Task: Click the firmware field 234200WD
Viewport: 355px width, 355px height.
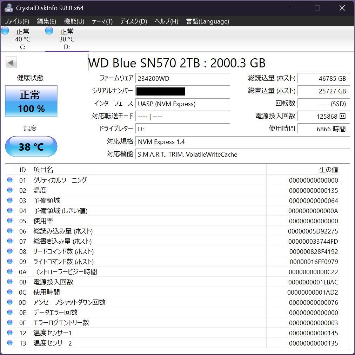Action: click(182, 78)
